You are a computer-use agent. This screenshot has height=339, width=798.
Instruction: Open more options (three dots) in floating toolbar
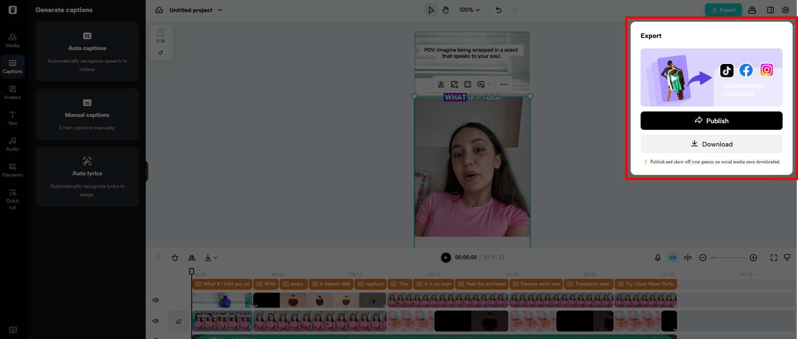504,84
